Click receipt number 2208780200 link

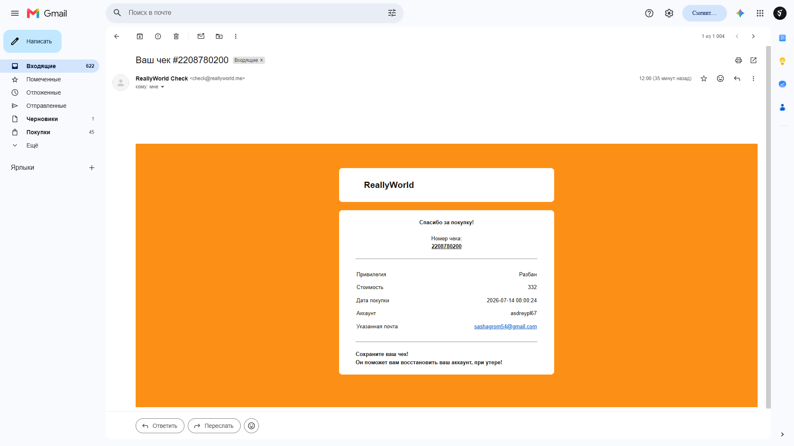[x=447, y=247]
